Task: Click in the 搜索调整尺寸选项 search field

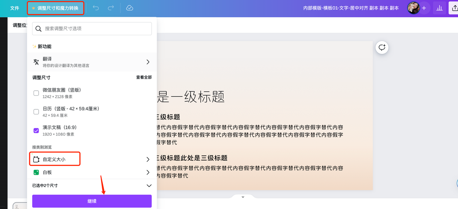Action: point(92,28)
